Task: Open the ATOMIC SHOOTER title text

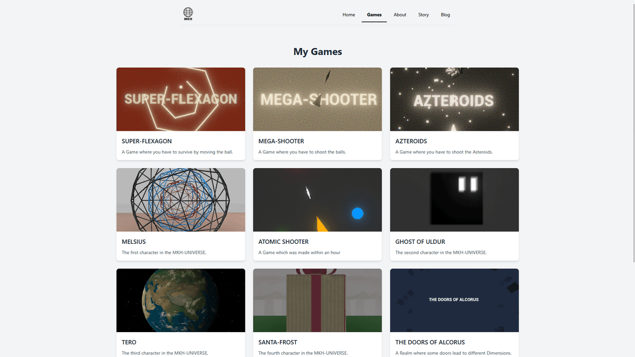Action: coord(283,242)
